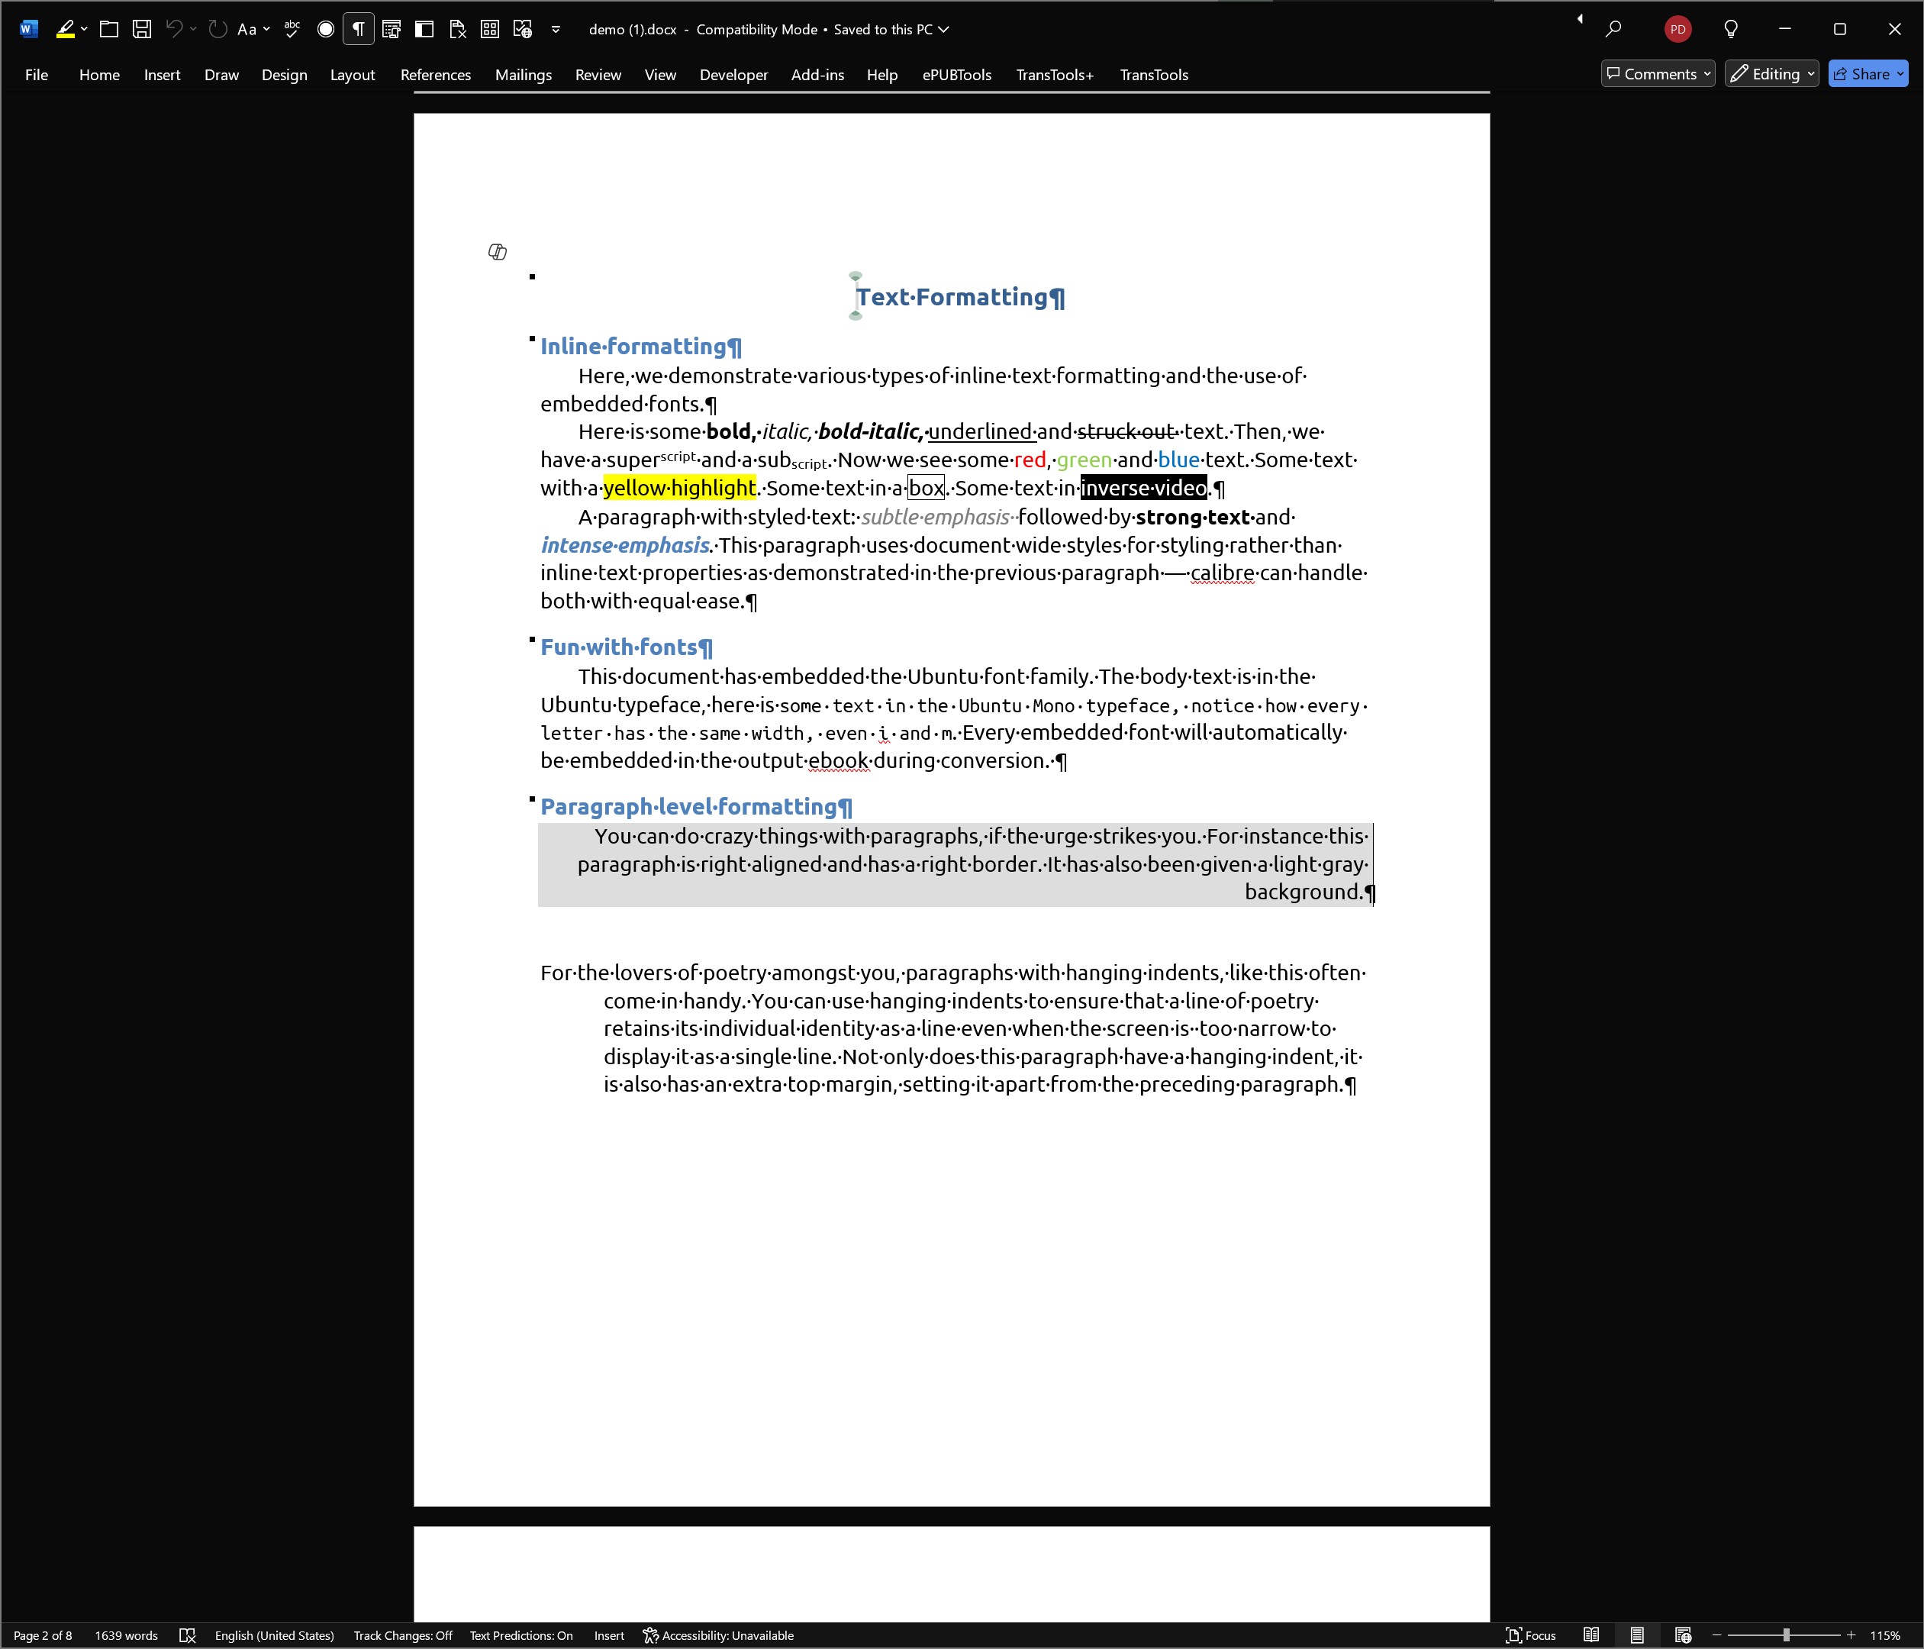Switch to Web Layout view icon

point(1683,1635)
